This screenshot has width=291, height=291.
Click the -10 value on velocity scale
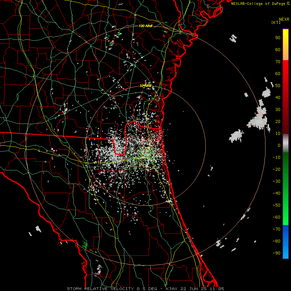click(276, 157)
